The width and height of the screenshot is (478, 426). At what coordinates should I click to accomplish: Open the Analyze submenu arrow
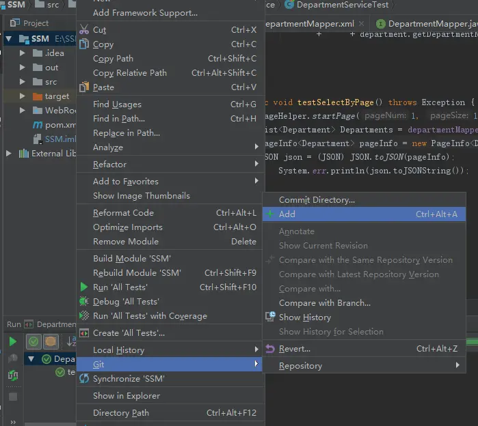(256, 147)
